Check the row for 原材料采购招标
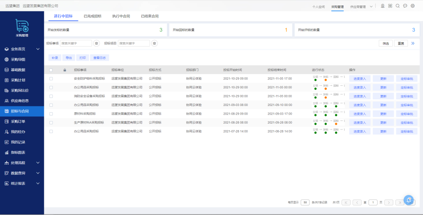Viewport: 423px width, 215px height. (x=51, y=114)
